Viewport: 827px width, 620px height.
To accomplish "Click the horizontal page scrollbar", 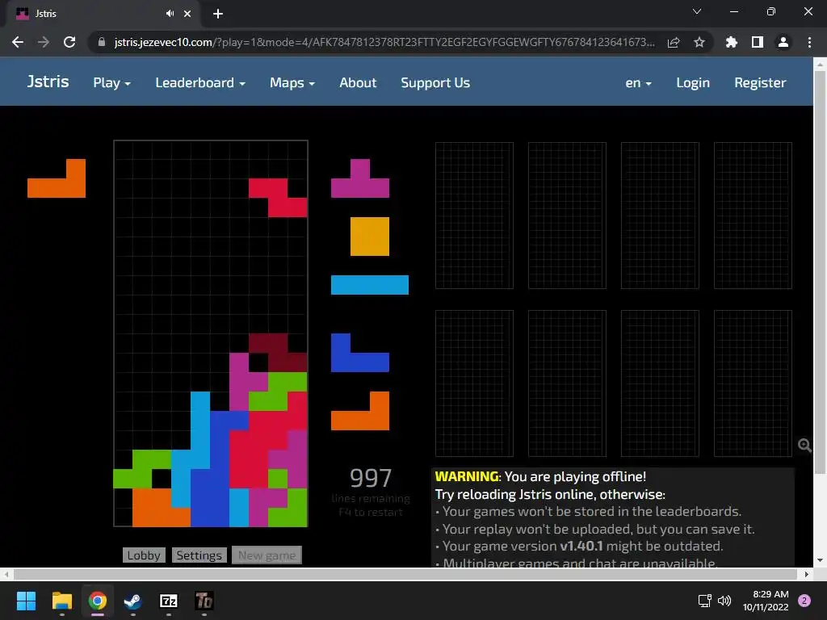I will point(405,574).
